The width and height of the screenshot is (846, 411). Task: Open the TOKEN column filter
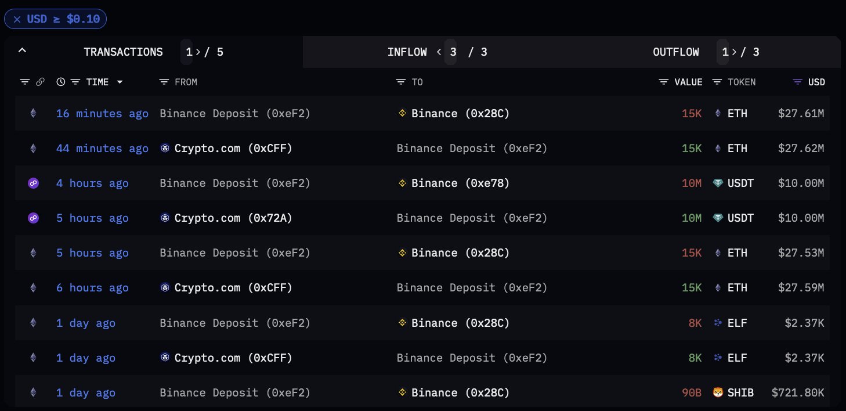coord(717,82)
